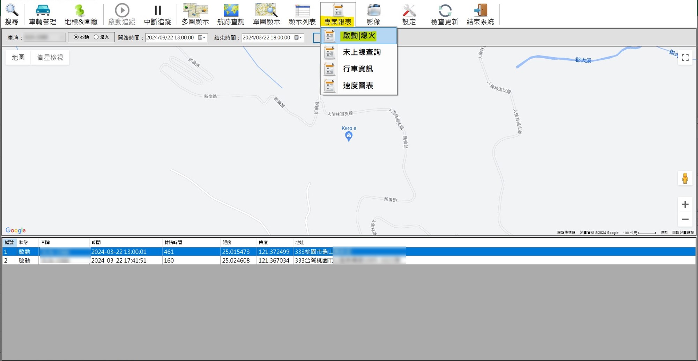The height and width of the screenshot is (361, 698).
Task: Open 地標&圍籬 landmark and fence tool
Action: [x=81, y=14]
